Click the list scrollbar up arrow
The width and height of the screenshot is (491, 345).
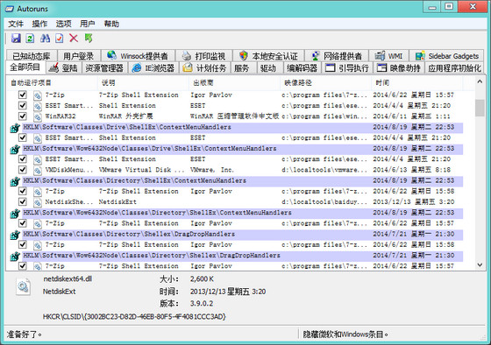(x=480, y=82)
